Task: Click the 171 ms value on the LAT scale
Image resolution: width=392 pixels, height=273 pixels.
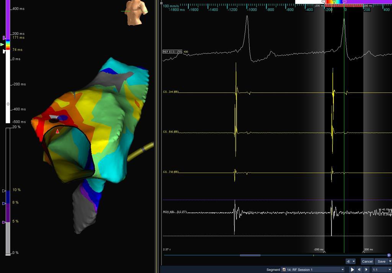Action: point(18,38)
